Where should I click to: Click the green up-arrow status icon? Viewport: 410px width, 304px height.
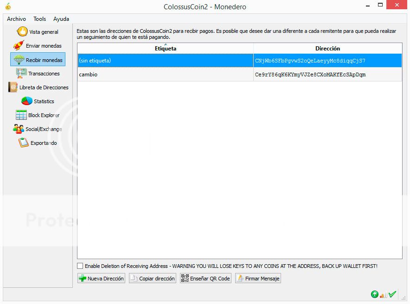374,294
